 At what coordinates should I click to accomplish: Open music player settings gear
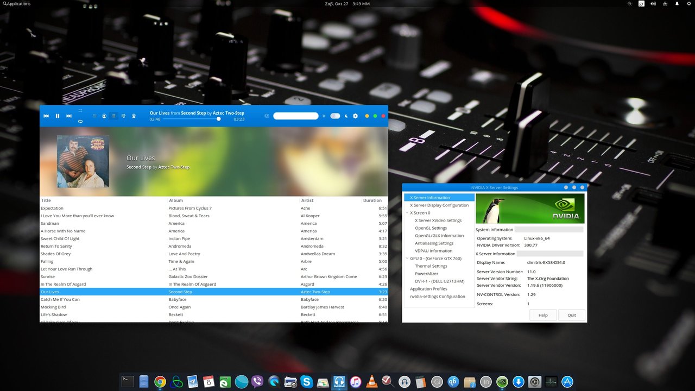point(356,116)
